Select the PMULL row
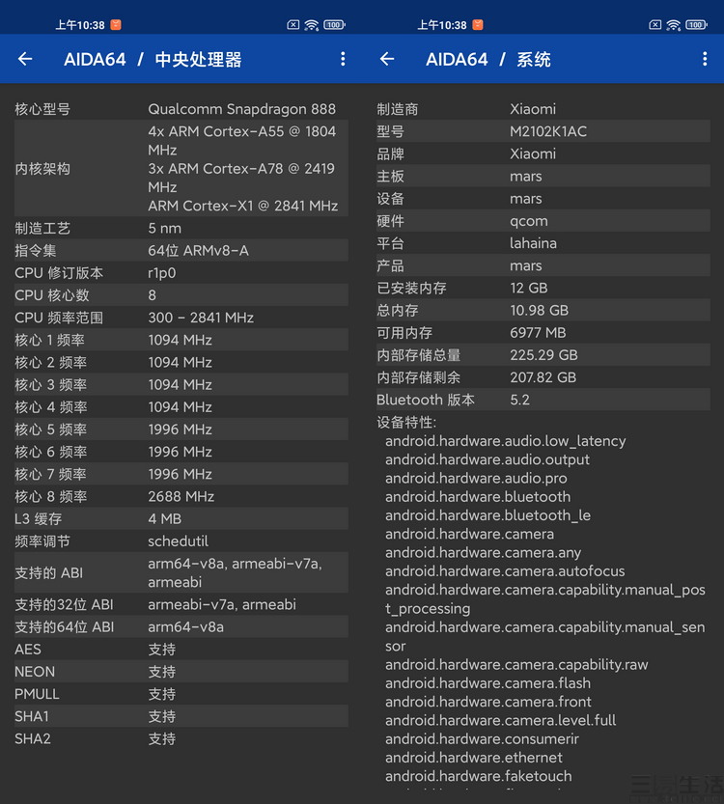724x804 pixels. 181,694
